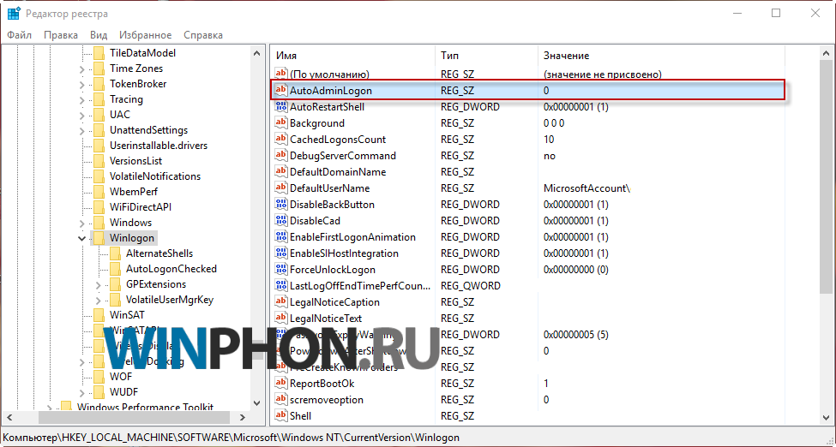Open the Избранное menu
This screenshot has width=836, height=447.
click(145, 35)
